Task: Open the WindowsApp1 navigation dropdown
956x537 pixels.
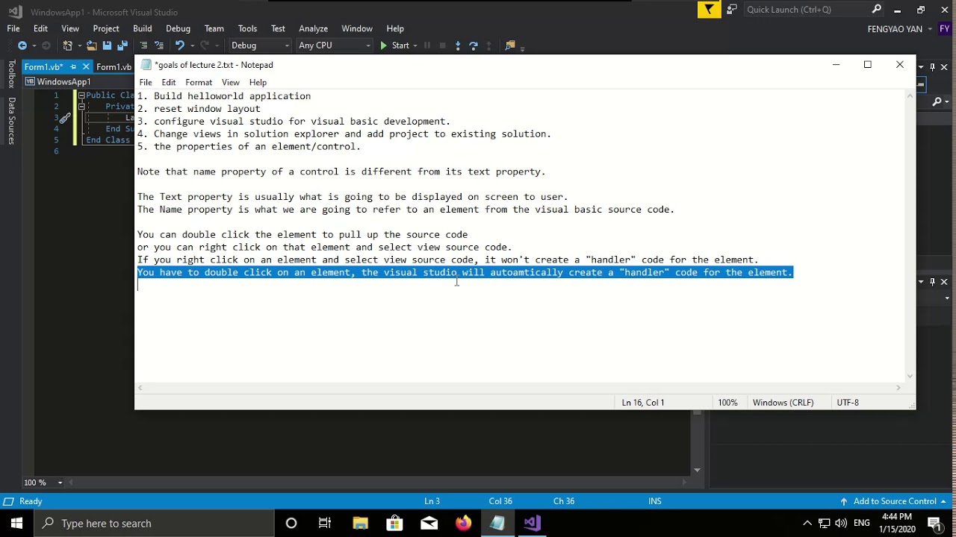Action: click(78, 82)
